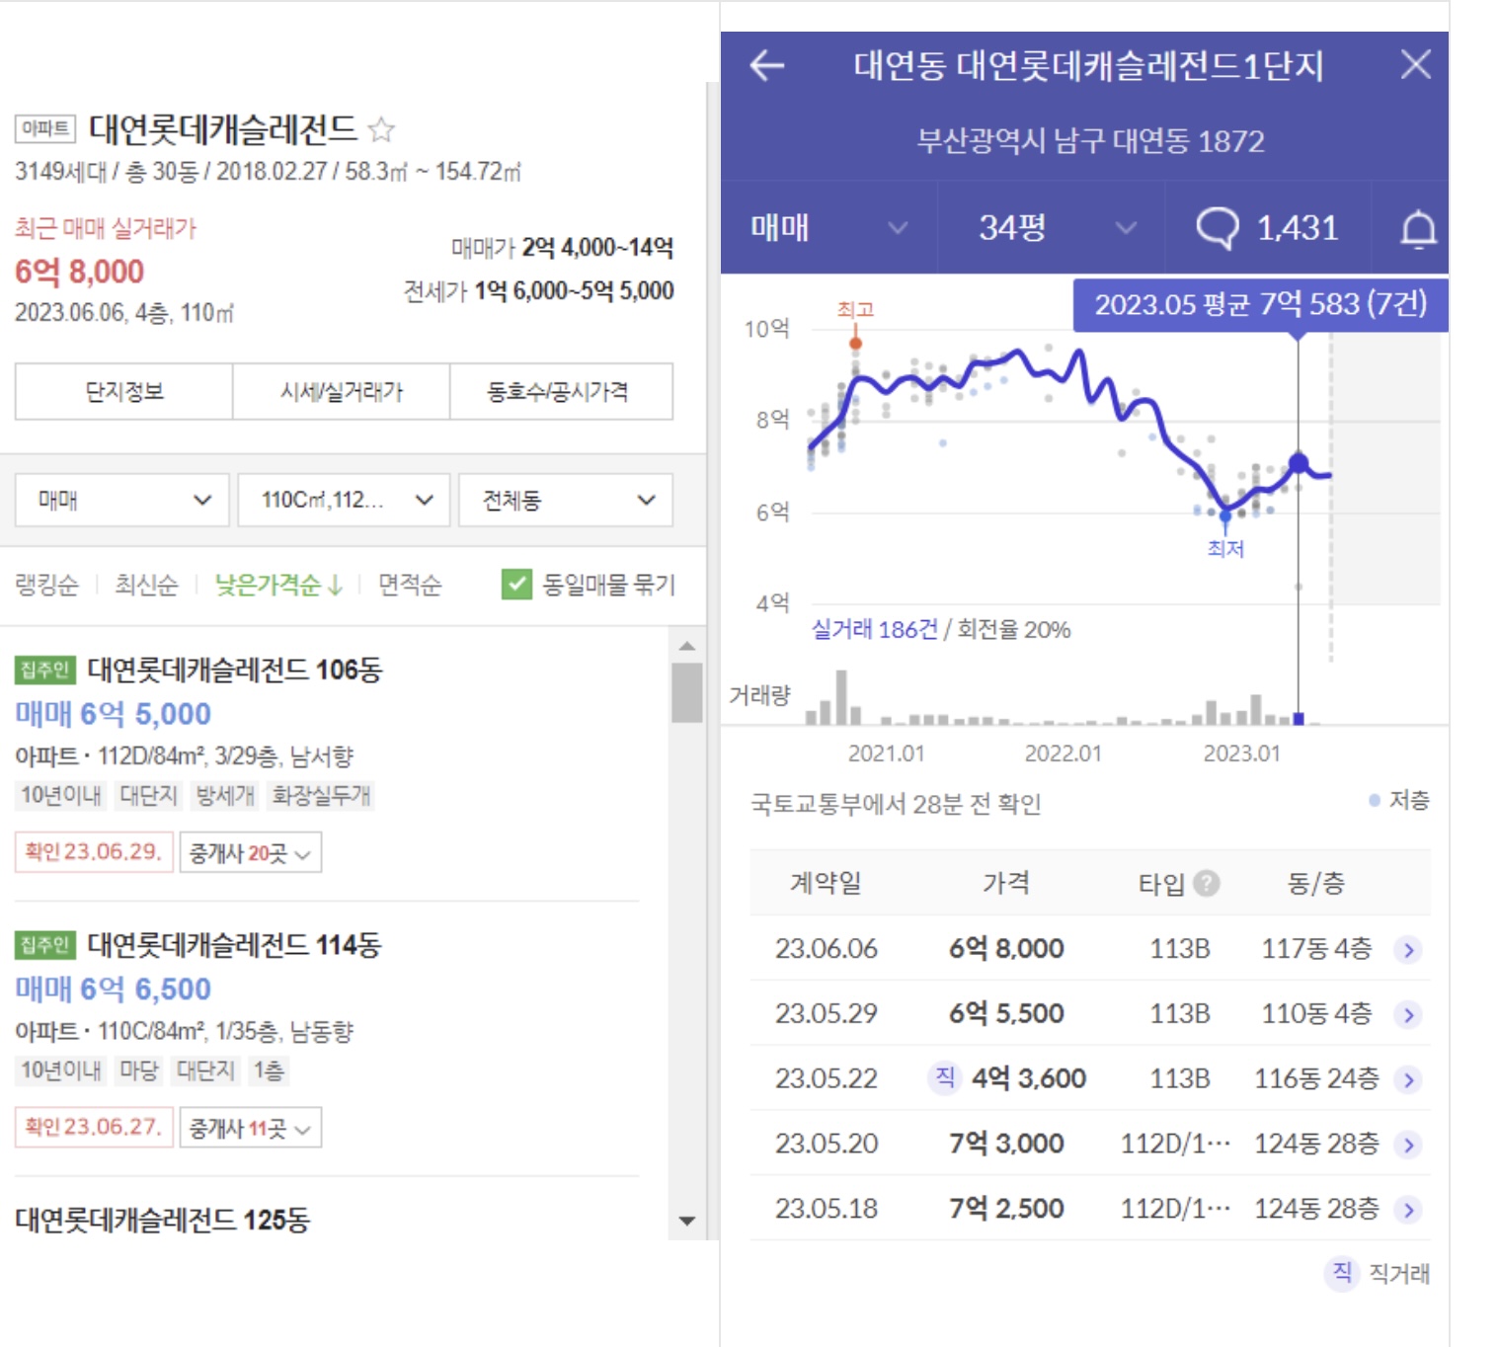Click the 직거래 legend icon
Screen dimensions: 1499x1347
coord(1342,1272)
